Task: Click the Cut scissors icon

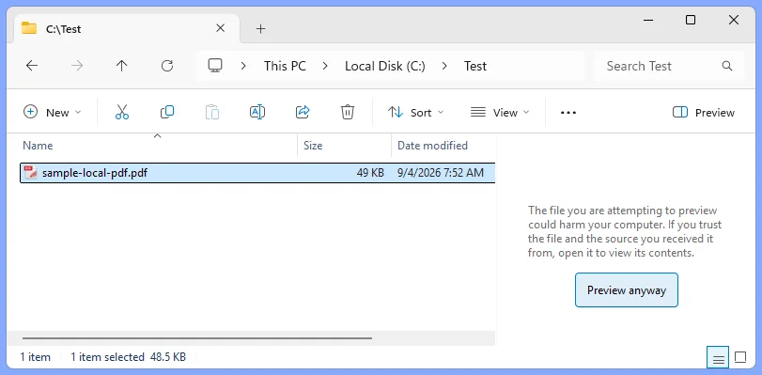Action: [x=122, y=113]
